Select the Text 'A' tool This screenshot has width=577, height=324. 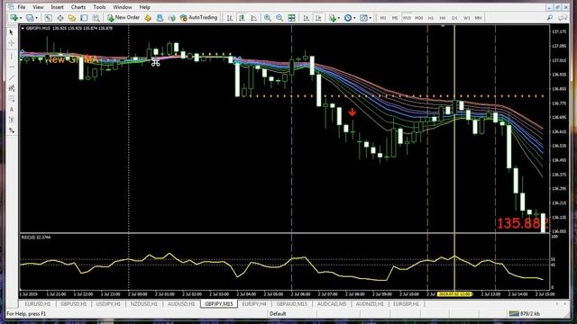click(12, 110)
